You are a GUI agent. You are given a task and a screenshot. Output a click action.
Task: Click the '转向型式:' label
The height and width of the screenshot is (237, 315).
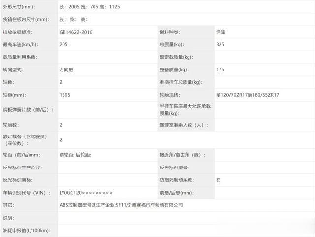(13, 70)
